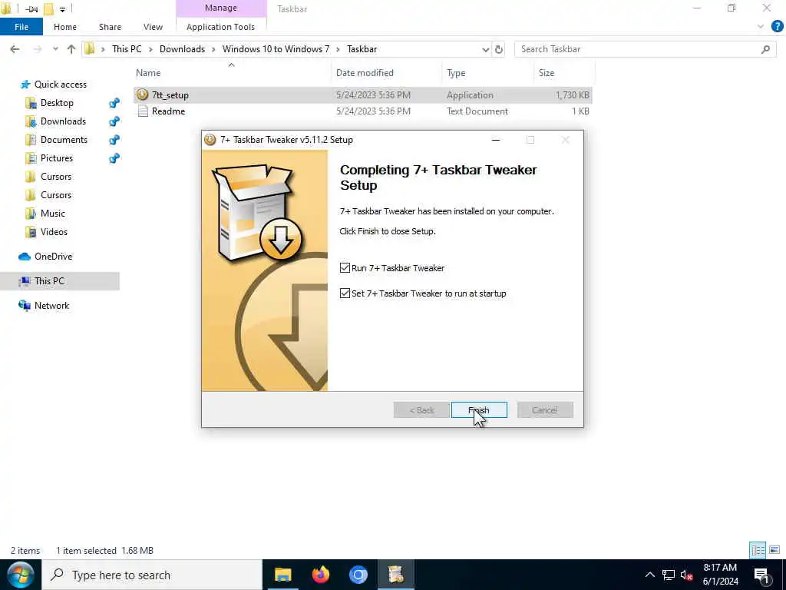
Task: Click the Type here to search box
Action: tap(152, 575)
